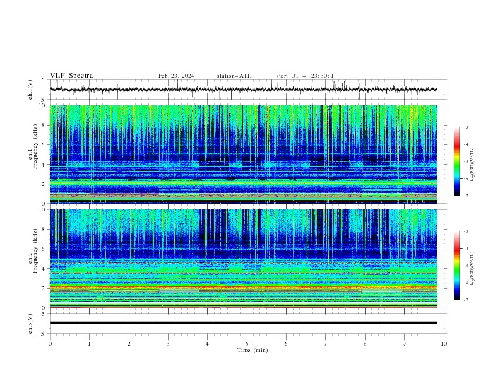The width and height of the screenshot is (500, 386).
Task: Click time axis tick label "3"
Action: (168, 344)
